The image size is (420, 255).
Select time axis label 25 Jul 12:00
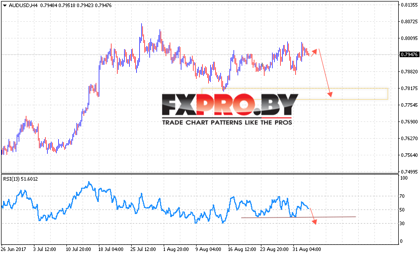click(143, 249)
